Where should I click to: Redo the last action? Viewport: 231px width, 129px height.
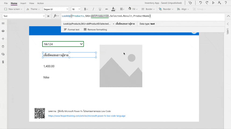click(x=207, y=3)
